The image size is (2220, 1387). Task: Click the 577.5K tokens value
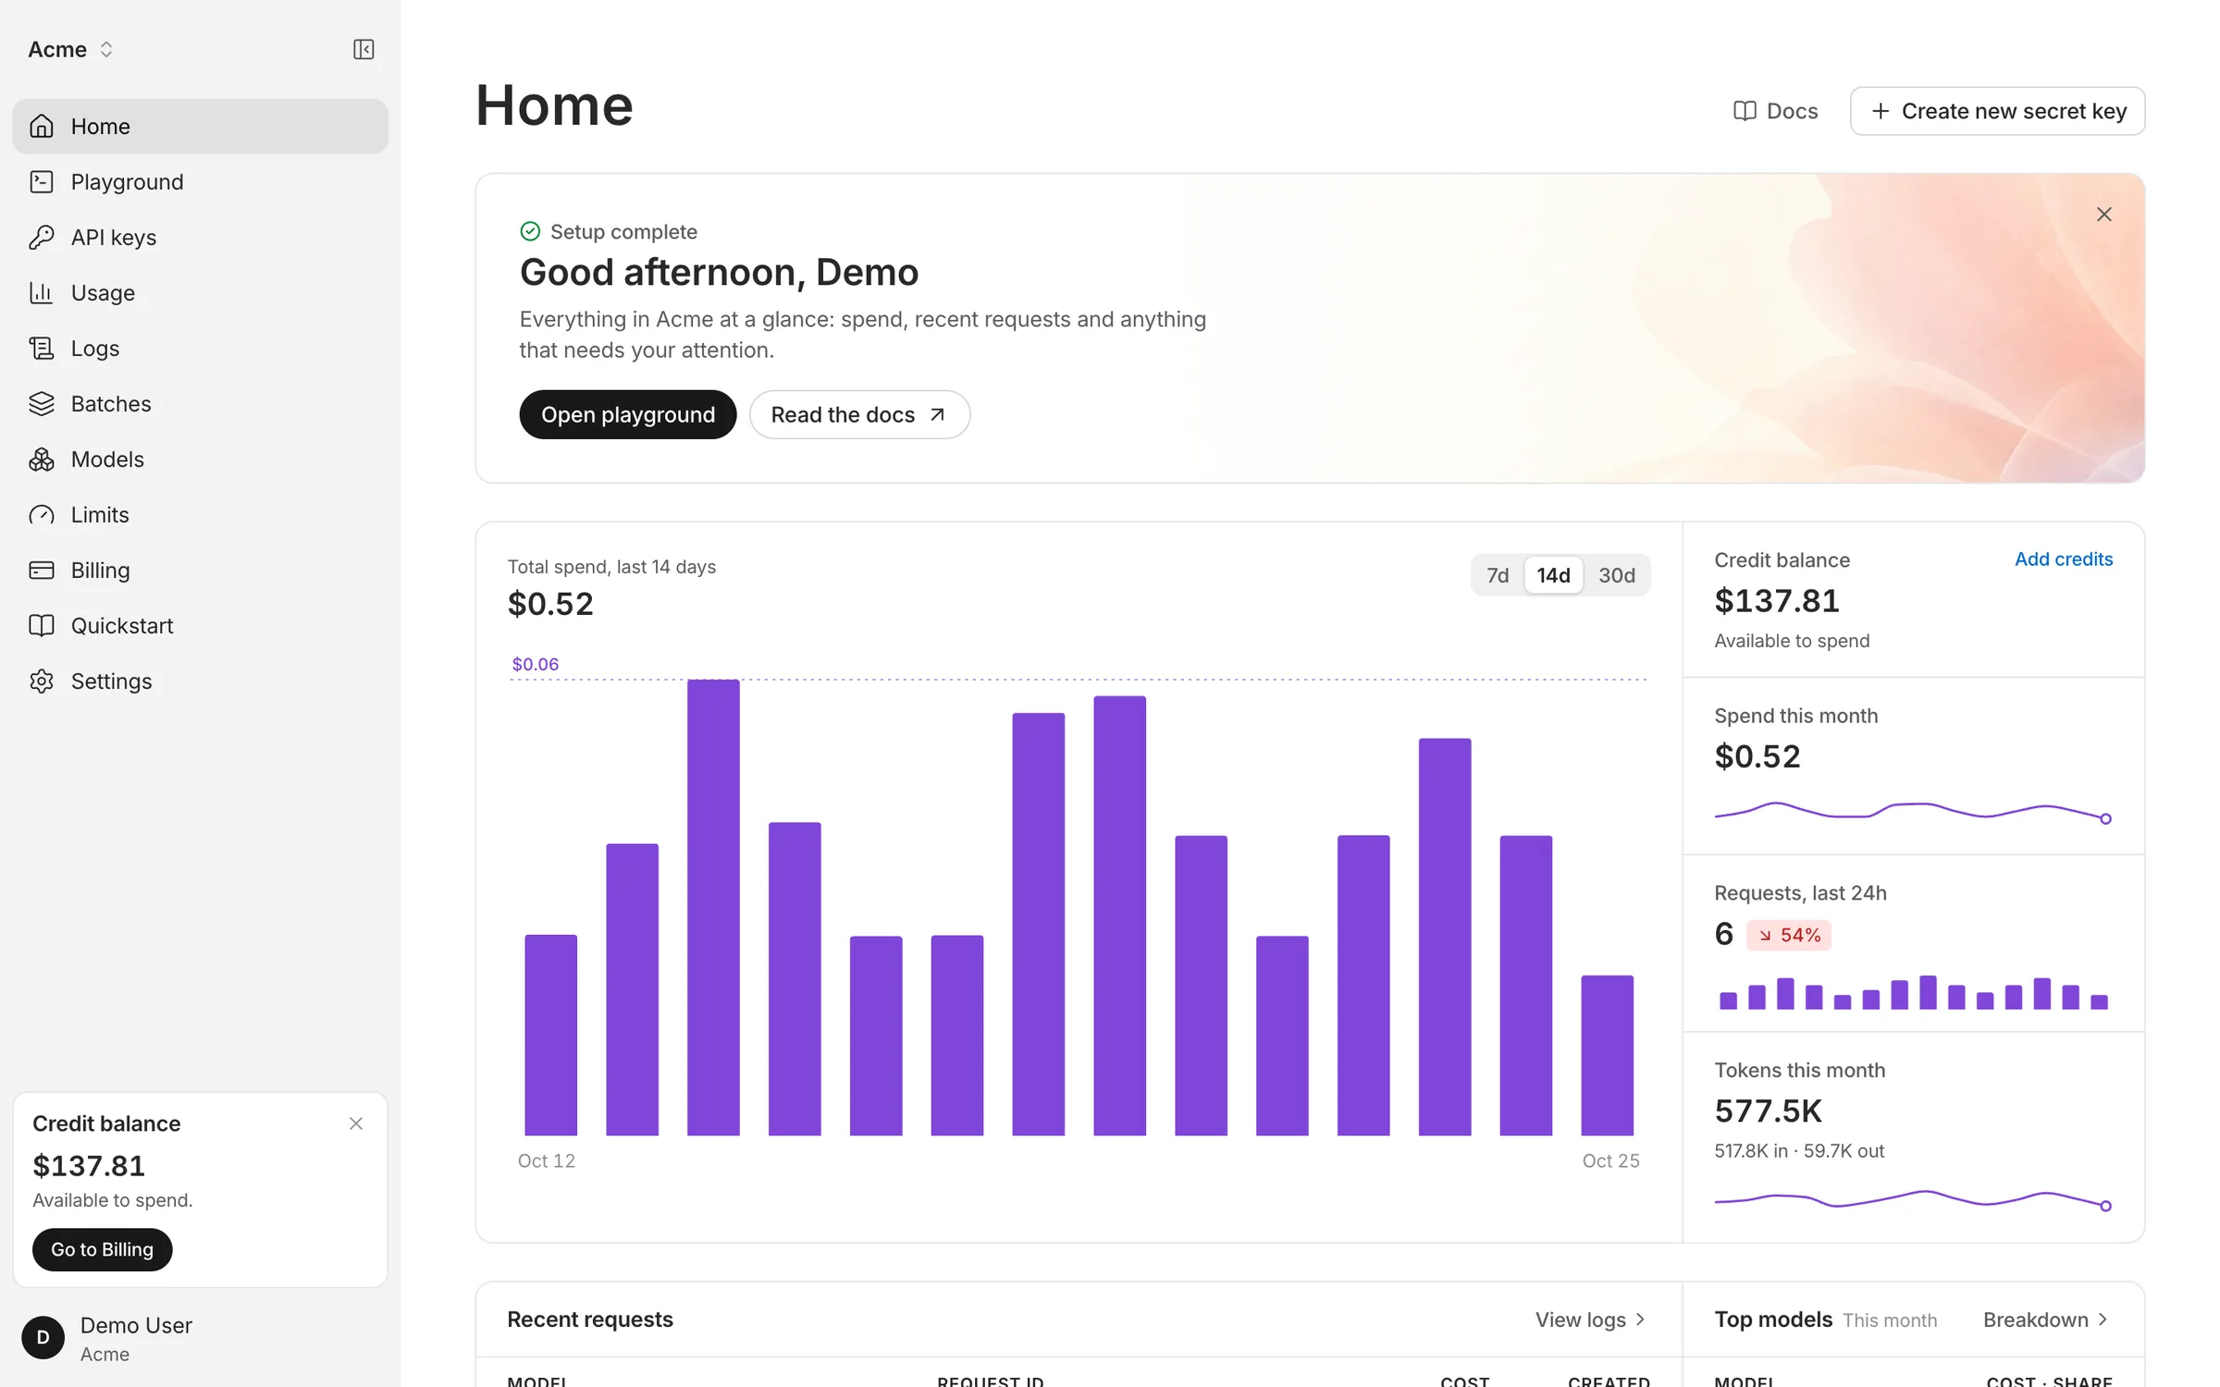point(1768,1111)
